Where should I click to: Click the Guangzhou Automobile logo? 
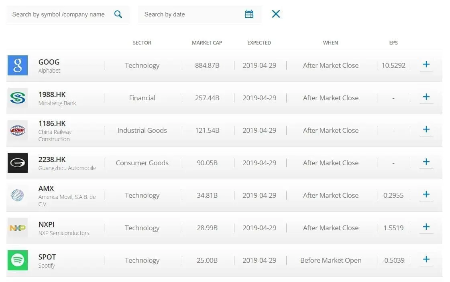pyautogui.click(x=18, y=163)
